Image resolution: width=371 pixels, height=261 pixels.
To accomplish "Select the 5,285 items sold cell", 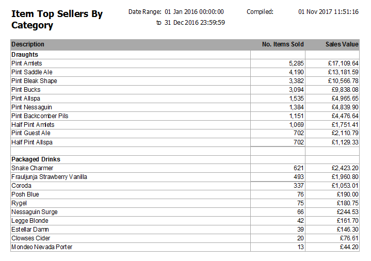I will [x=296, y=63].
